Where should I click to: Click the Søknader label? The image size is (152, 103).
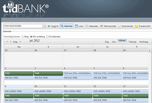(94, 26)
